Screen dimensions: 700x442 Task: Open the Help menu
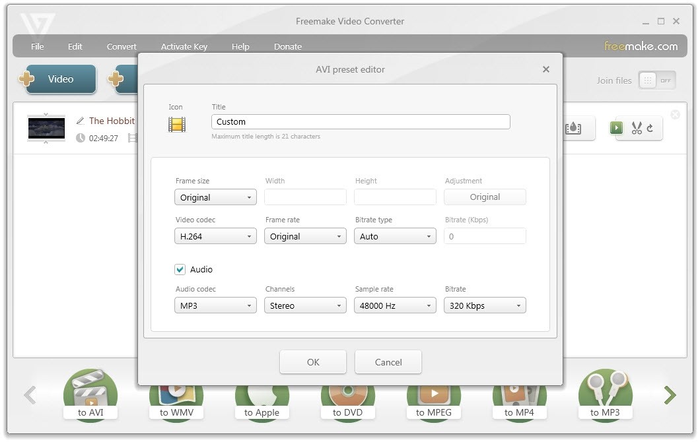point(240,47)
